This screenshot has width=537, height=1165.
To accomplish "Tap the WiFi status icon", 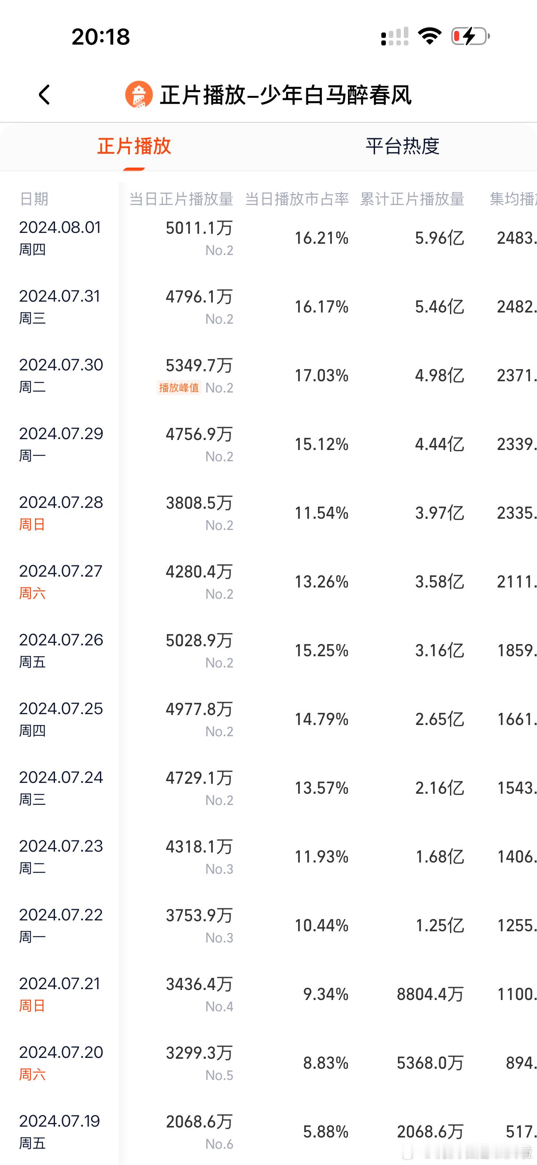I will [430, 36].
